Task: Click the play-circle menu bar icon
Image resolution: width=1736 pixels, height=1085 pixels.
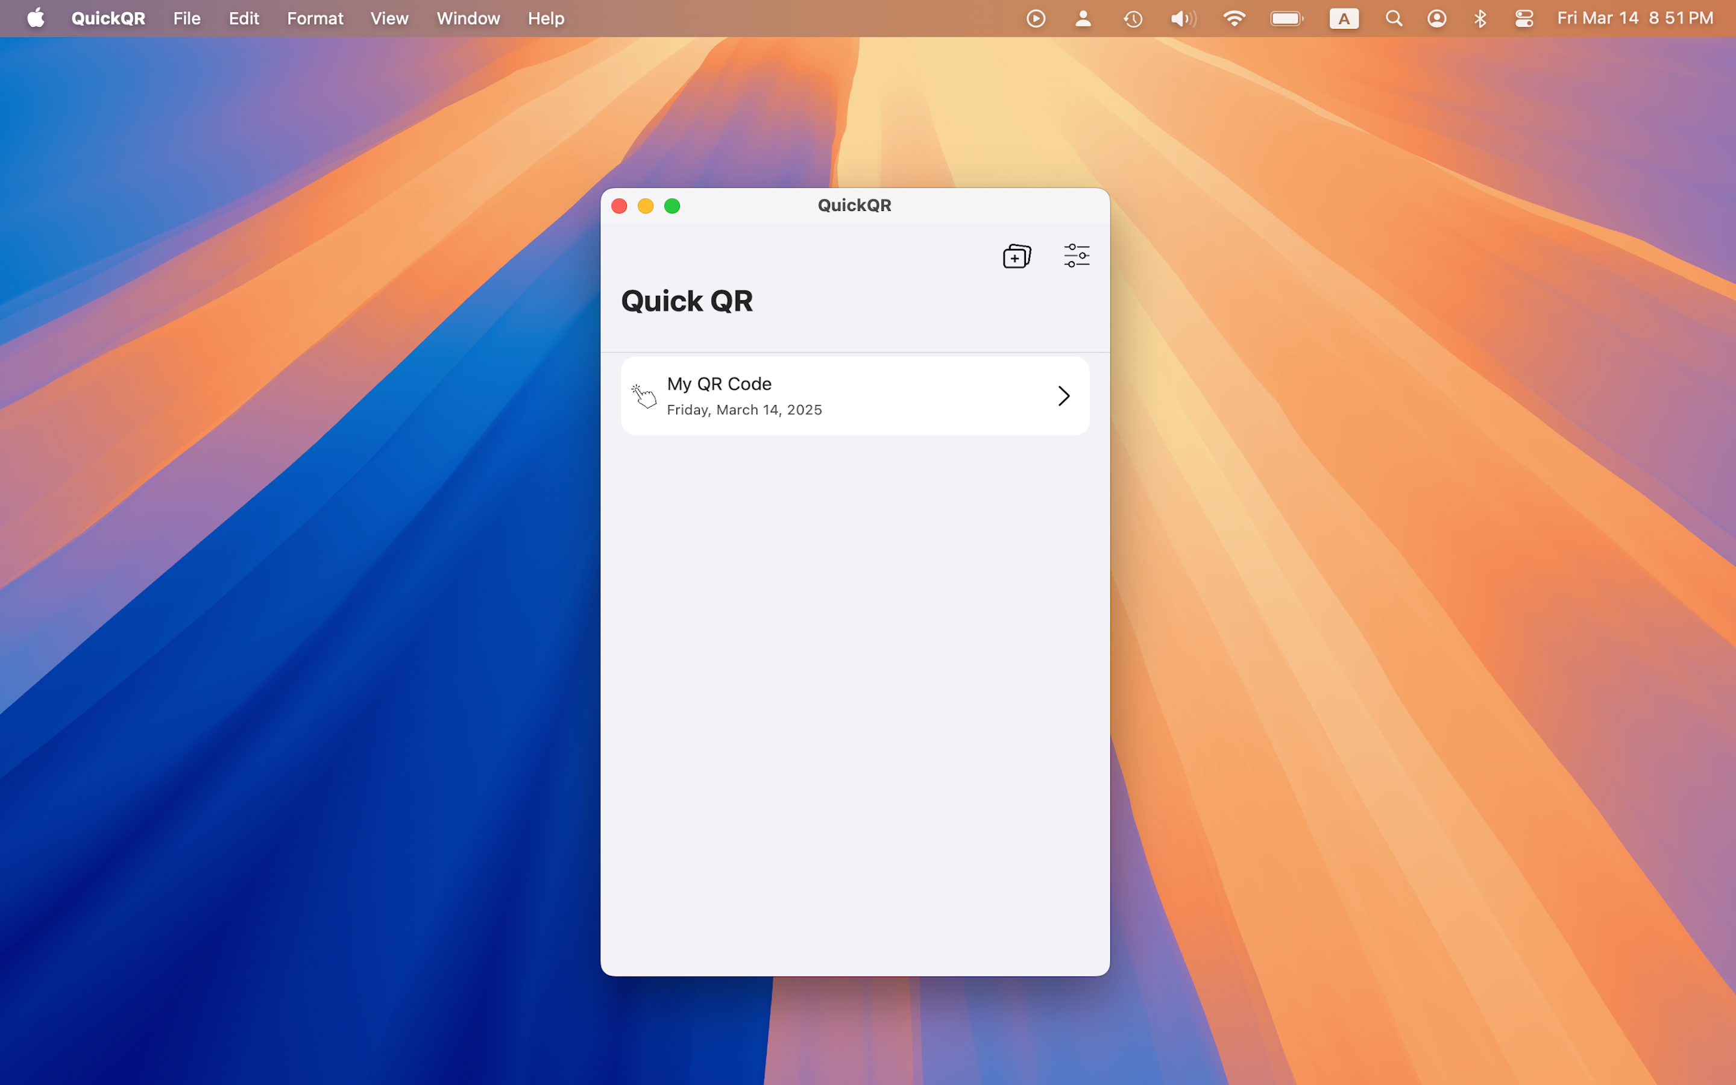Action: [1036, 18]
